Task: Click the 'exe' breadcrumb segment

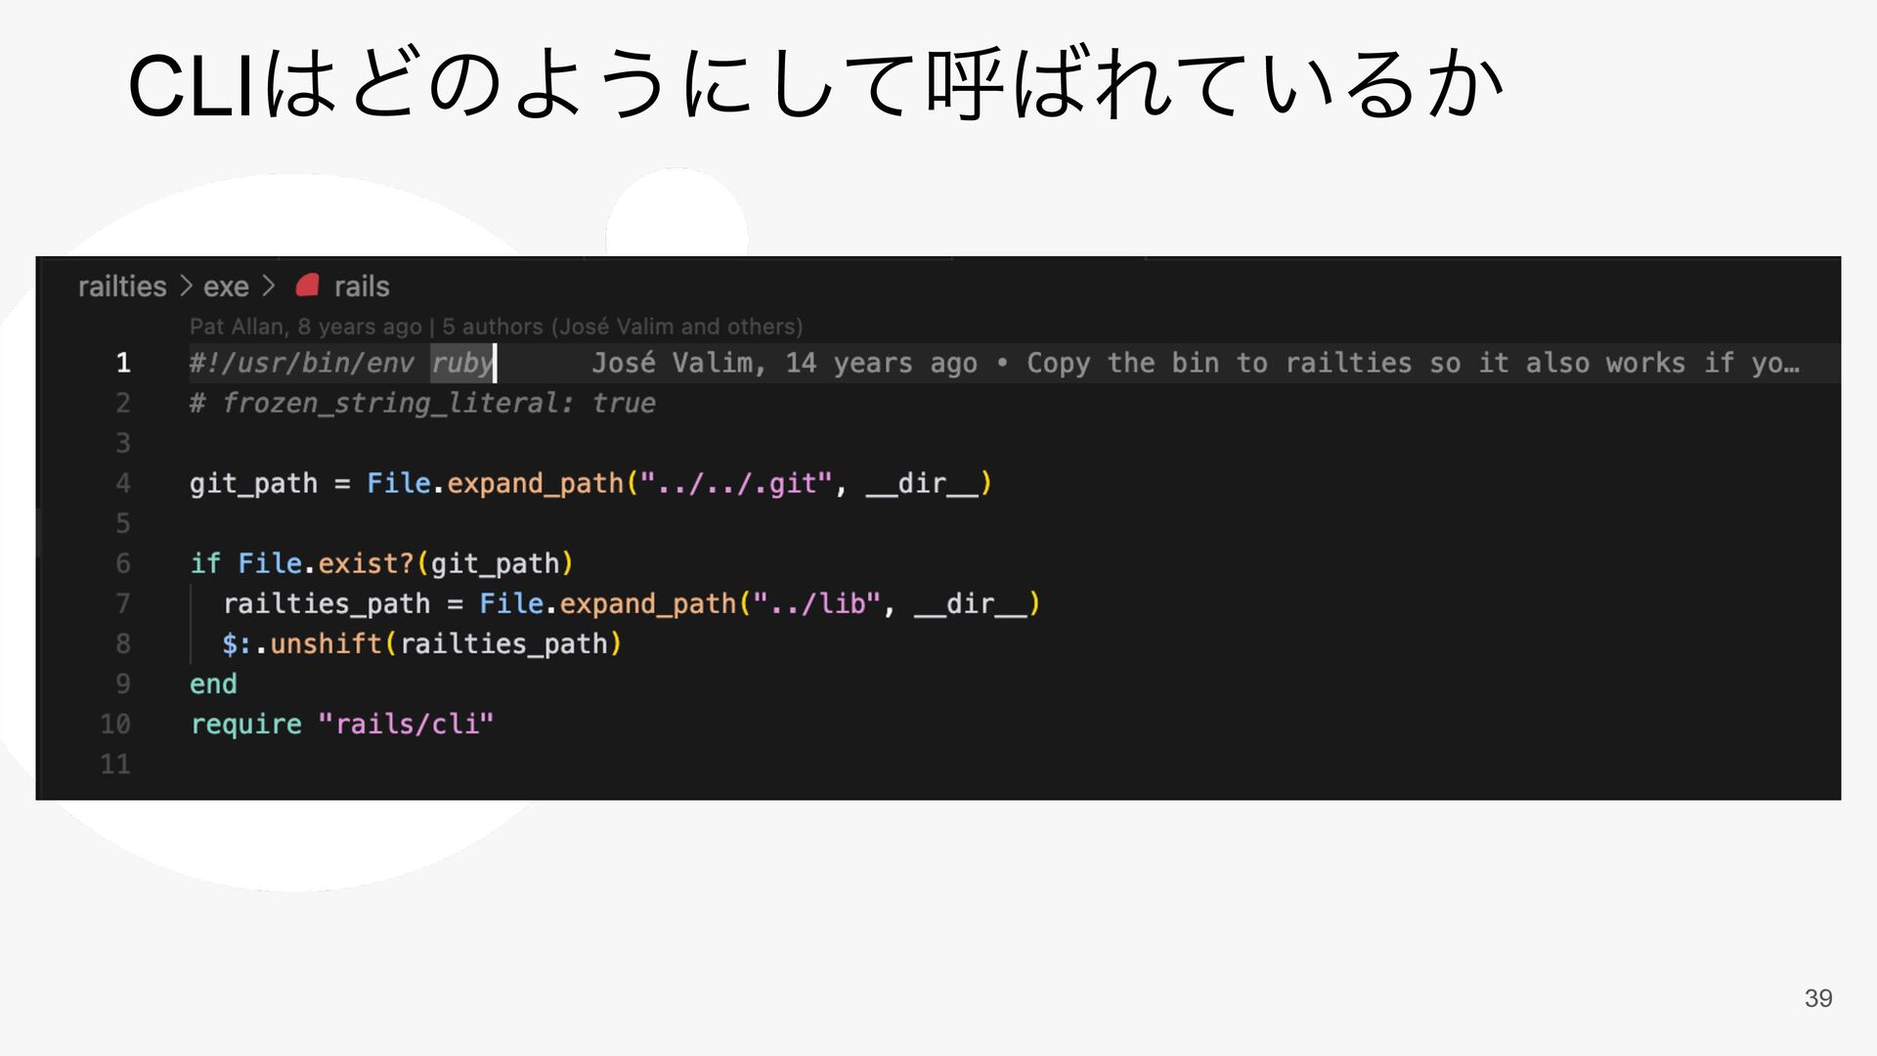Action: point(226,286)
